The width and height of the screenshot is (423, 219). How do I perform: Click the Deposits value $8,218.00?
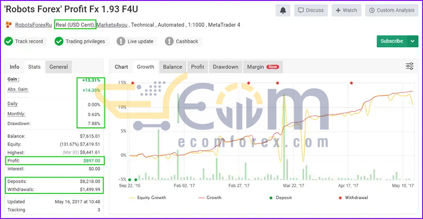tap(90, 182)
